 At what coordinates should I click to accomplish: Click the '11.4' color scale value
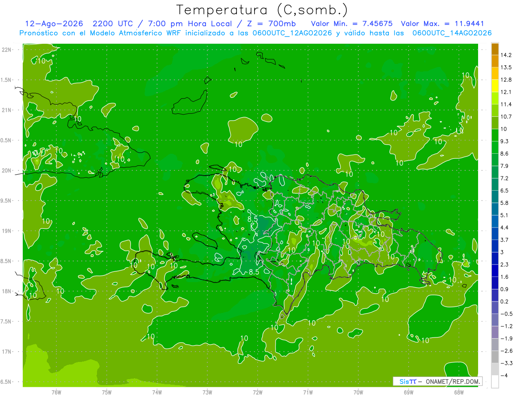506,104
